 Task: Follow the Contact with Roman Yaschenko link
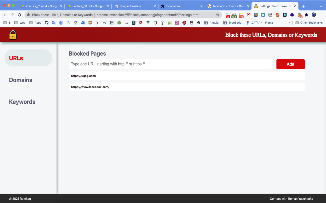click(292, 199)
